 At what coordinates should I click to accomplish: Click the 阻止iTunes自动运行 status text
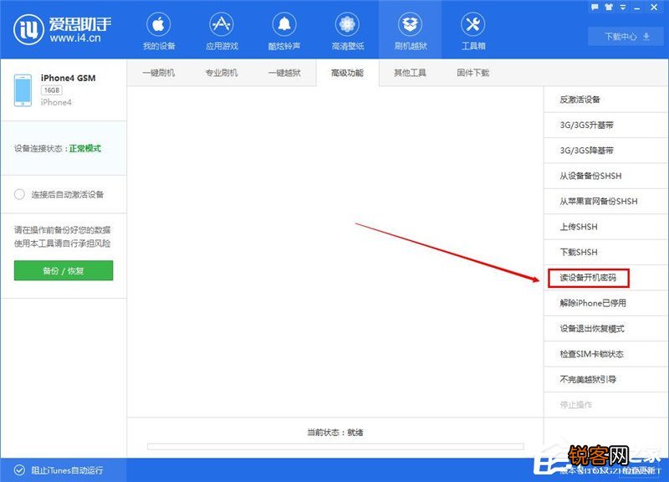point(67,470)
